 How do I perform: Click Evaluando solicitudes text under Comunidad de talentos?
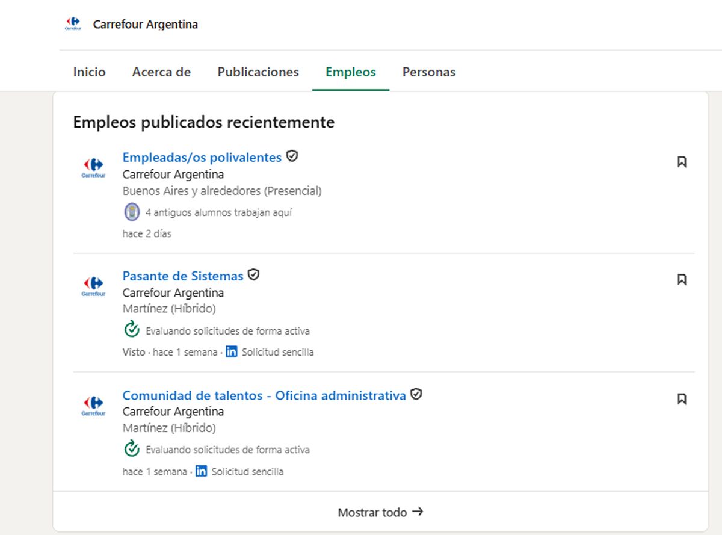click(x=228, y=450)
